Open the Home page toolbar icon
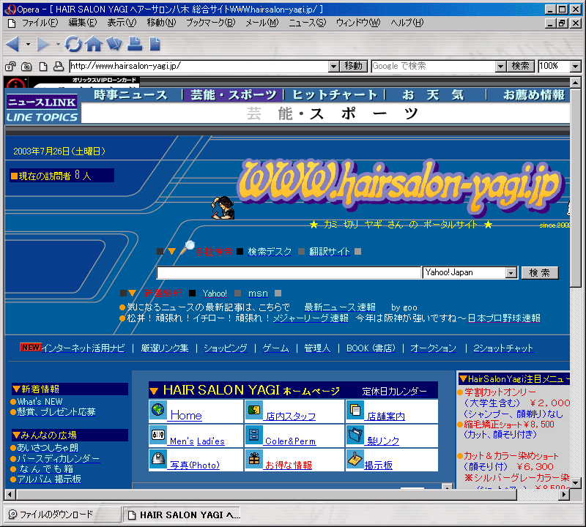 94,44
